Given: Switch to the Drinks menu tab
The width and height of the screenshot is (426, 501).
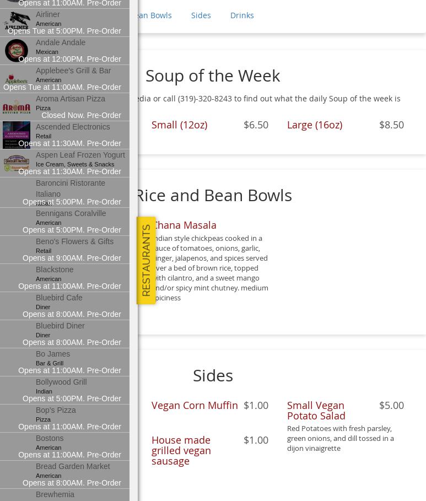Looking at the screenshot, I should tap(242, 15).
